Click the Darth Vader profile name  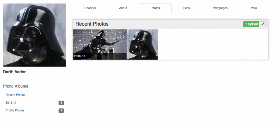point(14,72)
